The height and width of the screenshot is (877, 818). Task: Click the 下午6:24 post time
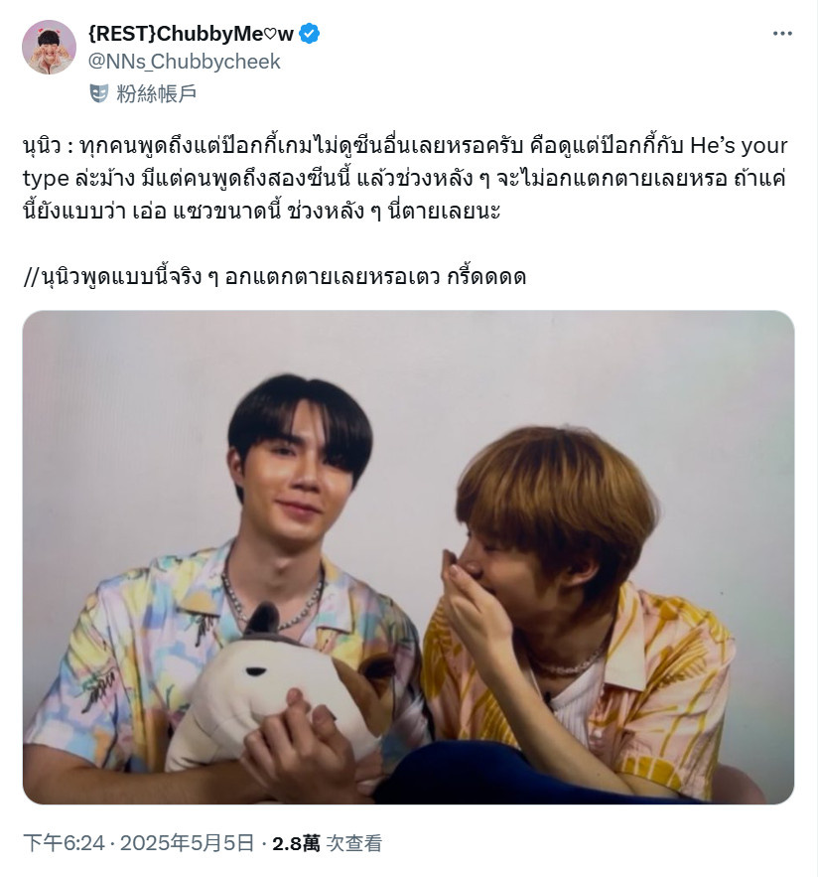tap(64, 843)
